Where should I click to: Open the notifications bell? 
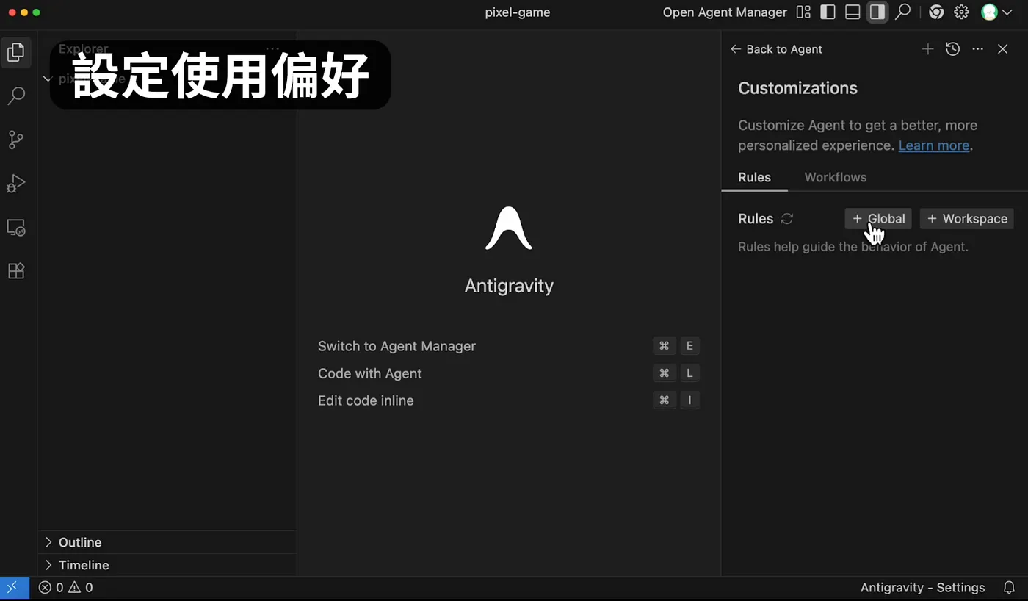click(x=1009, y=588)
